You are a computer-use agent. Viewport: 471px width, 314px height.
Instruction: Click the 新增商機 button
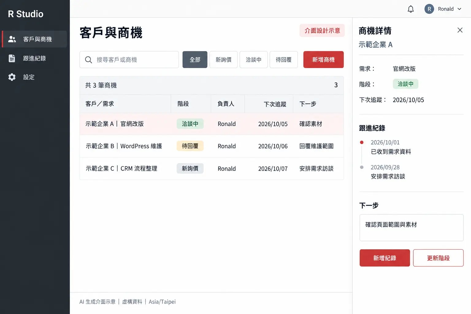(x=324, y=60)
